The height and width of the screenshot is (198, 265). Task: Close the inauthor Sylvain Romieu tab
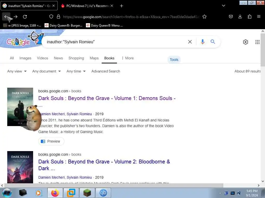[54, 6]
